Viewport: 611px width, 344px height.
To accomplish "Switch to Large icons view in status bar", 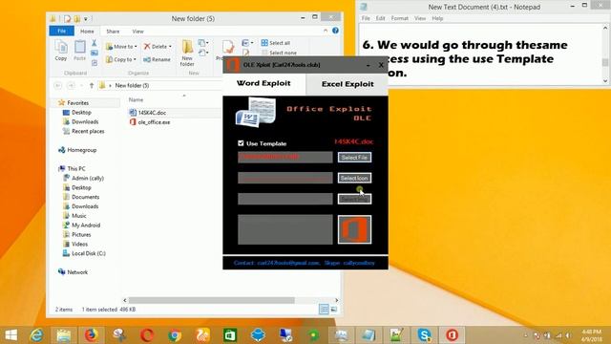I will click(x=334, y=310).
